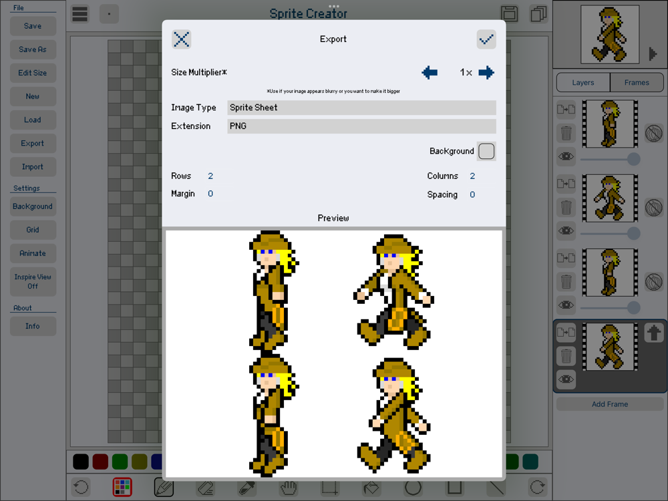Open Grid settings
The width and height of the screenshot is (668, 501).
[x=33, y=230]
